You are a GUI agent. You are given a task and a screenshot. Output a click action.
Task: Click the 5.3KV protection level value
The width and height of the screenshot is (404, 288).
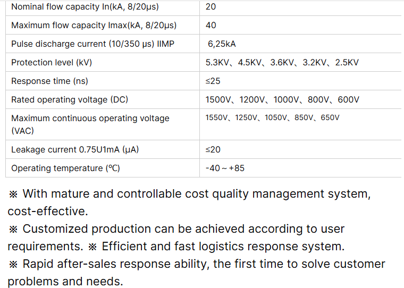point(217,63)
